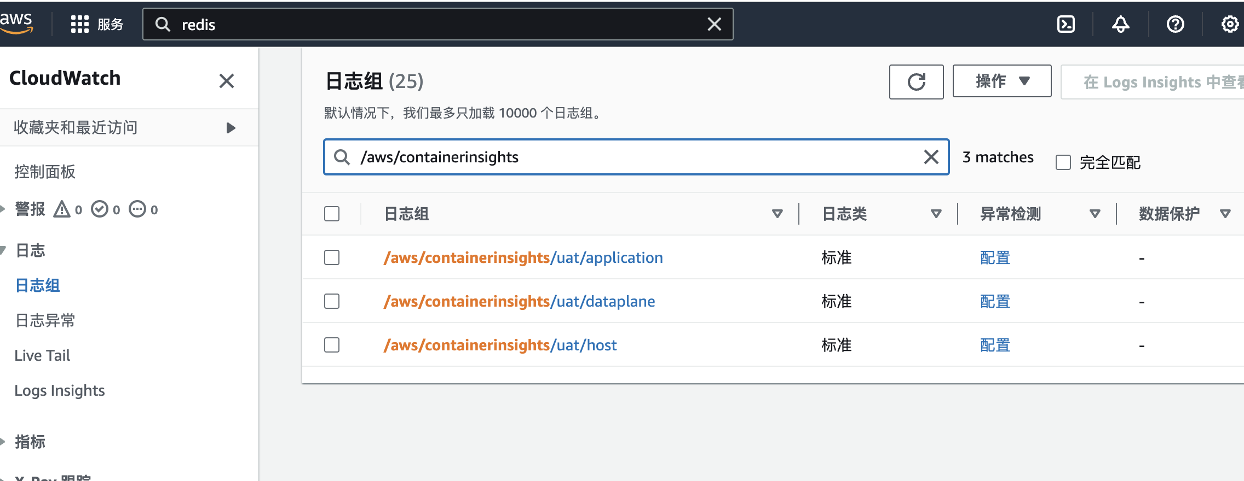Click 标准 in the uat/host row
The image size is (1244, 481).
coord(836,345)
